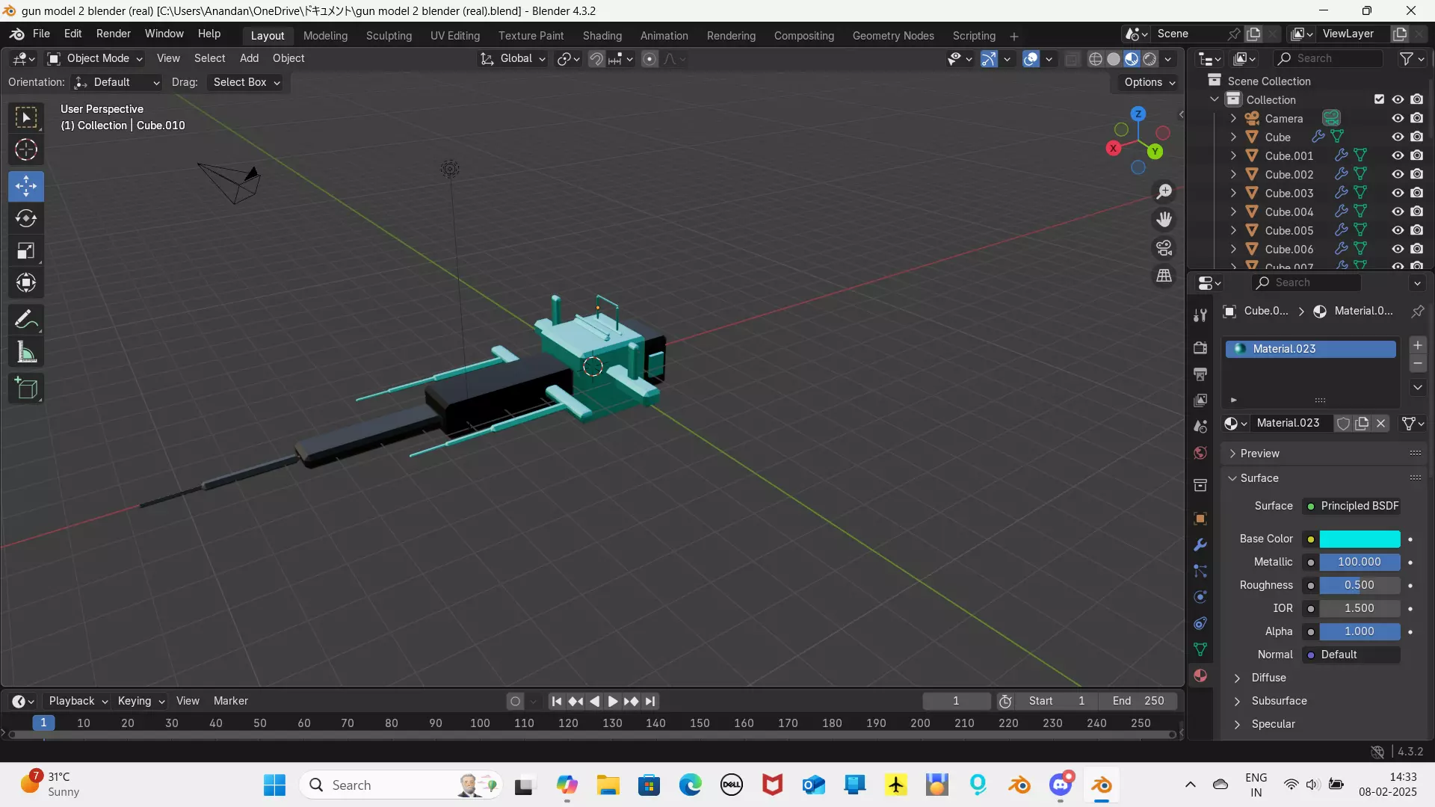Open the Render menu
Image resolution: width=1435 pixels, height=807 pixels.
click(x=113, y=34)
